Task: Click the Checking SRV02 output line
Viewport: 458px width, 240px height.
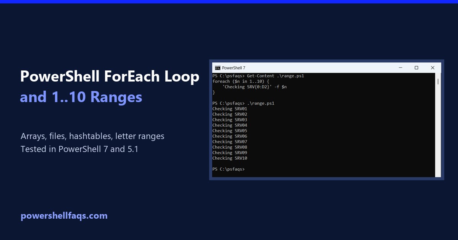Action: pos(230,114)
